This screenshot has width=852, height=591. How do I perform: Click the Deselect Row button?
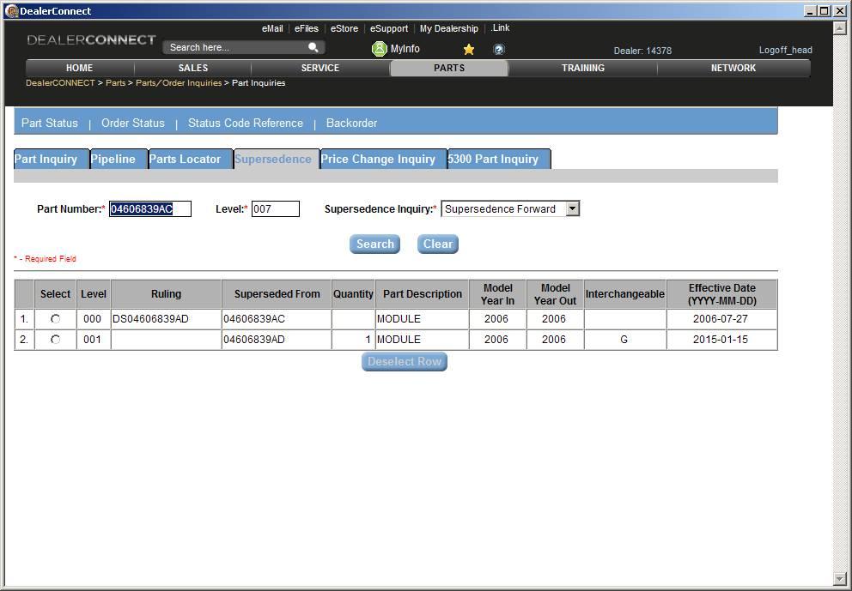pos(405,361)
